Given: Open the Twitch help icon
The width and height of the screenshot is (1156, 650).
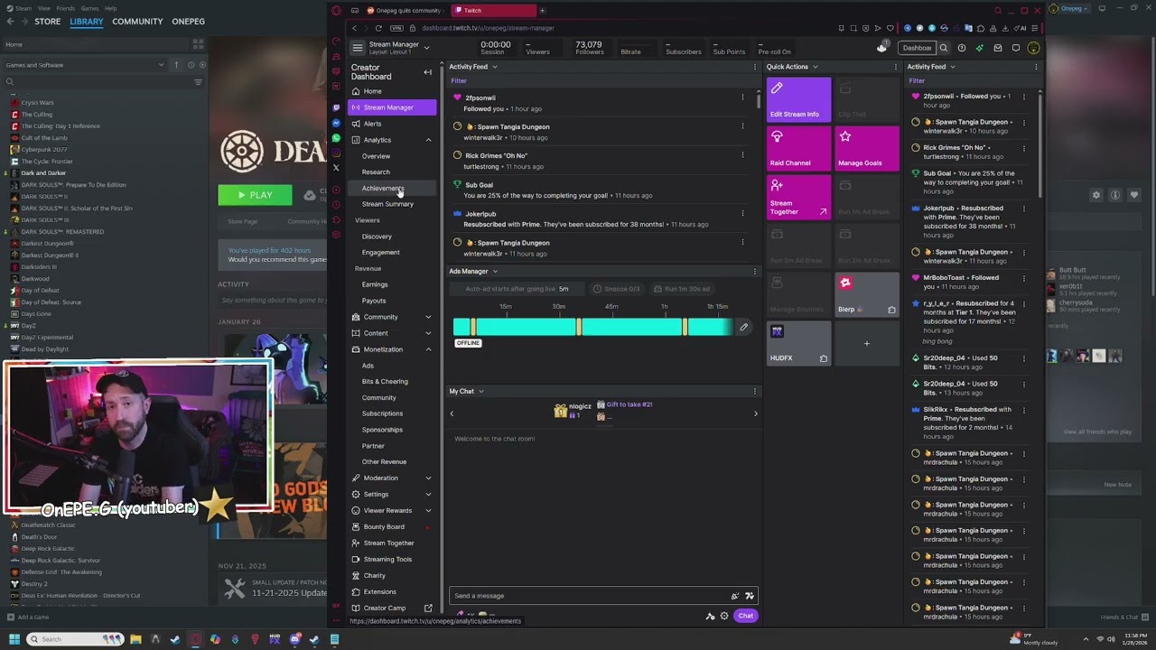Looking at the screenshot, I should (x=962, y=48).
